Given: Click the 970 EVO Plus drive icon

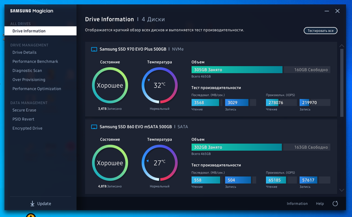Looking at the screenshot, I should (94, 49).
